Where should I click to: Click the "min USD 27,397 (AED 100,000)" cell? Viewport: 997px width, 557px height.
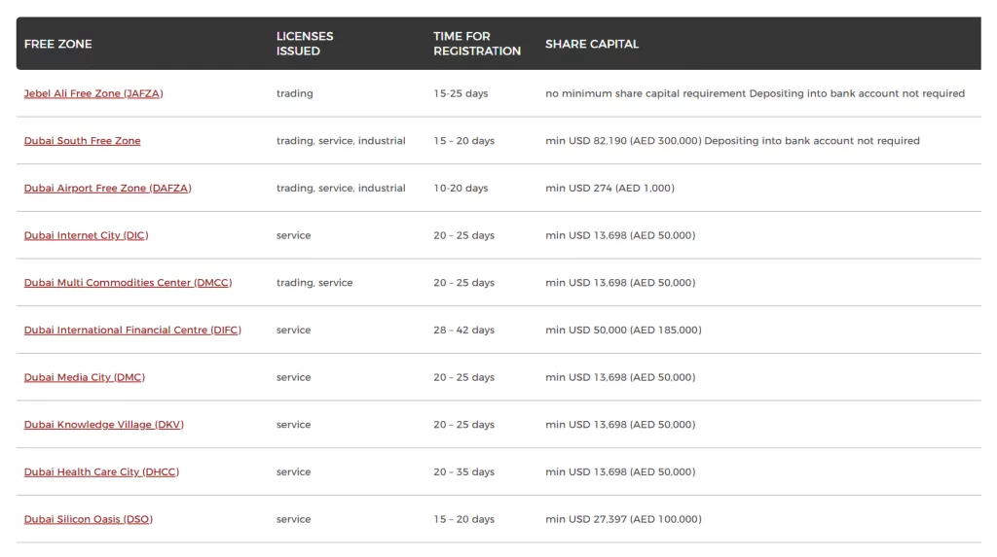tap(623, 519)
